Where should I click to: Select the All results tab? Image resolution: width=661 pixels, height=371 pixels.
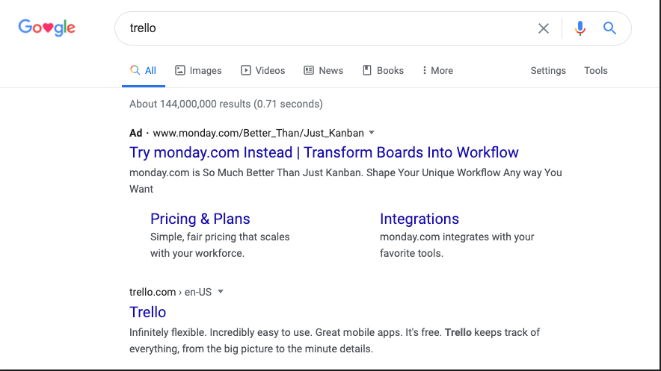144,71
